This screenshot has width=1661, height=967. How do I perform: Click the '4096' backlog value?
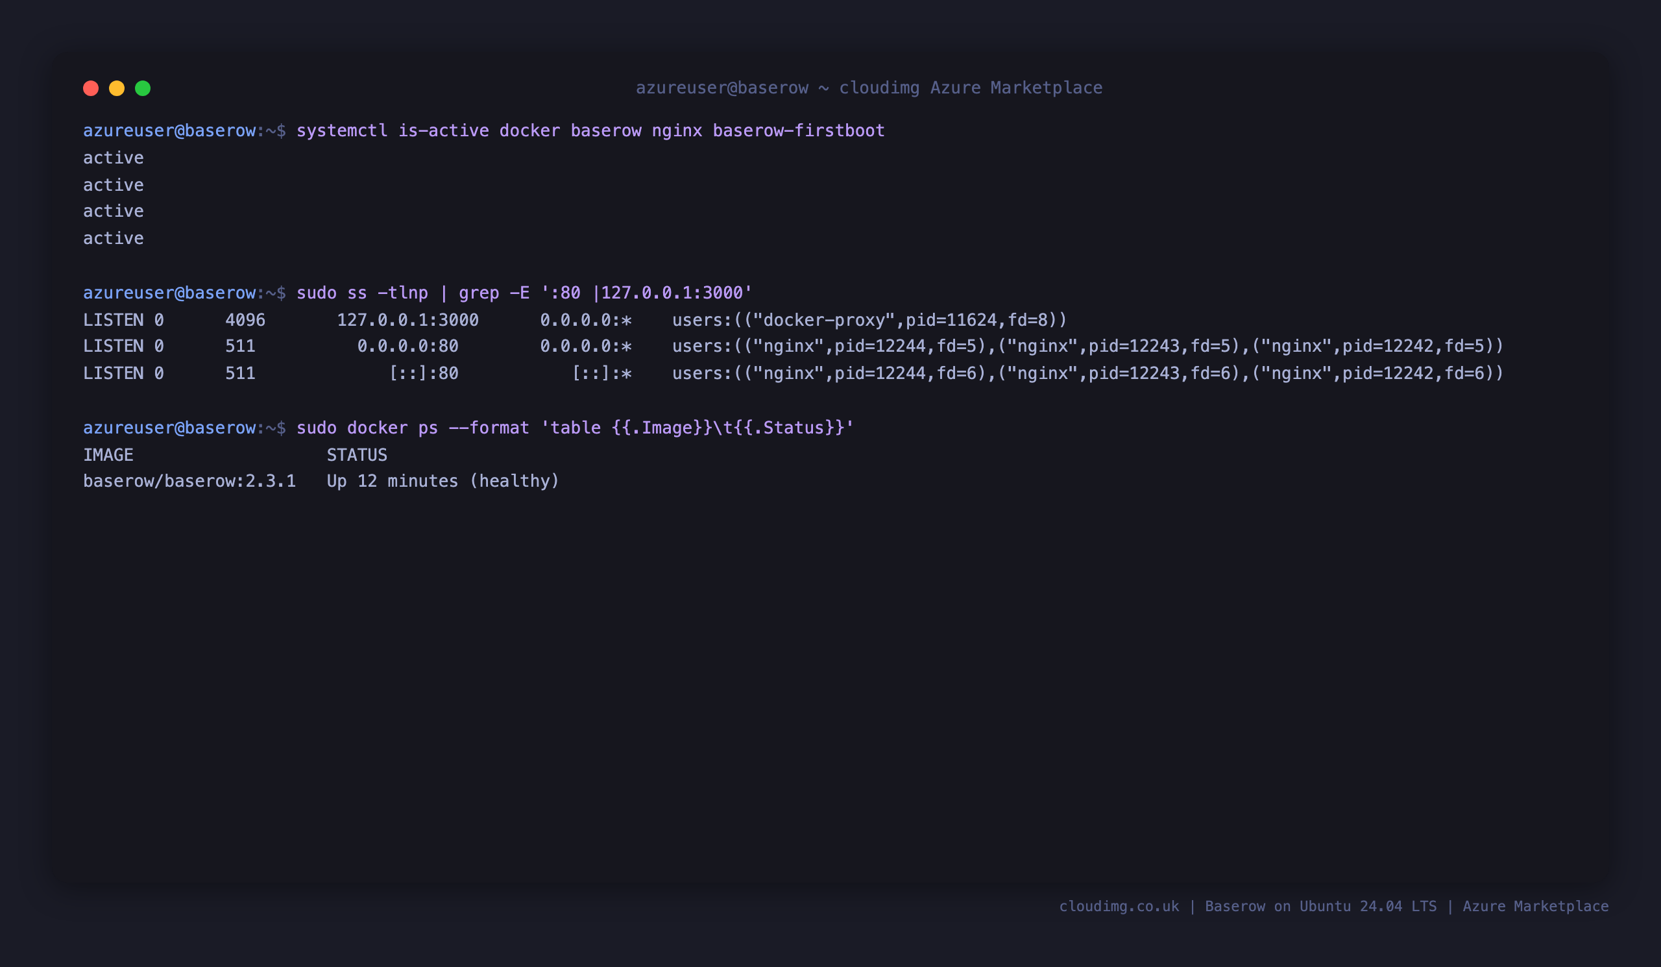pos(245,321)
